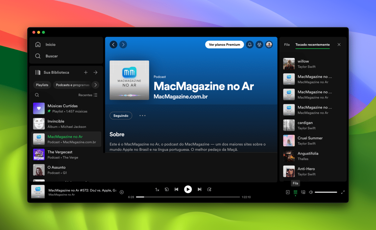Toggle play for the current episode
Screen dimensions: 376x230
point(188,189)
